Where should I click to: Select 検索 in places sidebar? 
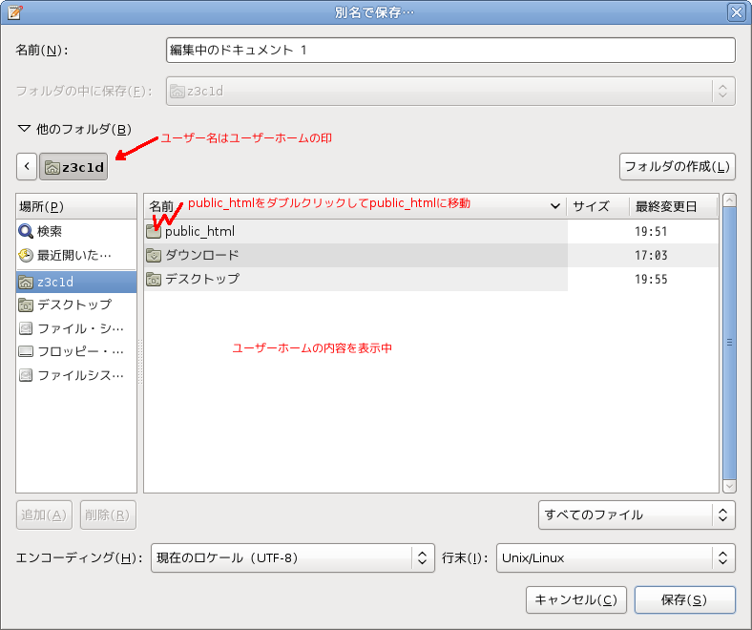(76, 231)
